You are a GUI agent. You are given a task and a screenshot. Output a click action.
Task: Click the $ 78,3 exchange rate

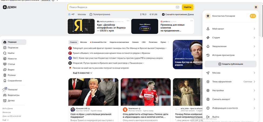click(143, 14)
